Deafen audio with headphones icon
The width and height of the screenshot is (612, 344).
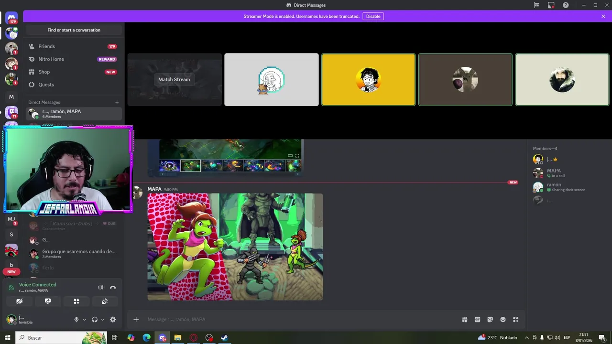tap(95, 320)
